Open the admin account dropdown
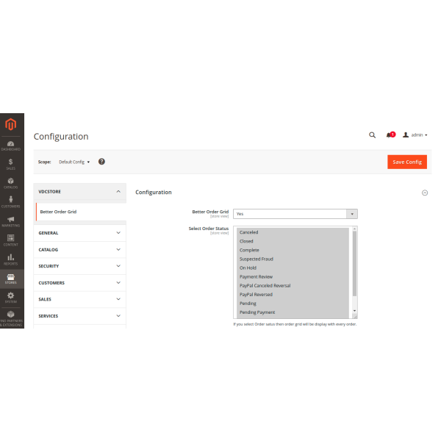The width and height of the screenshot is (441, 441). [x=415, y=135]
